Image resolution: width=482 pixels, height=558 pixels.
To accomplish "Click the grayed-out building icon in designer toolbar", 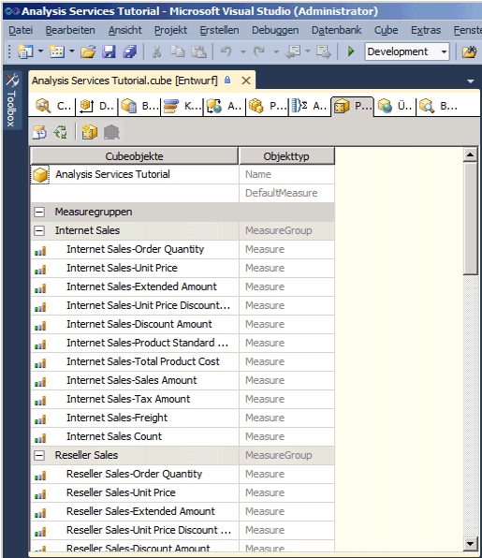I will (111, 132).
